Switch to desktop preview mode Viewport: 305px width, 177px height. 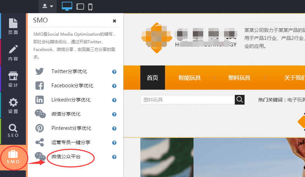pos(67,6)
